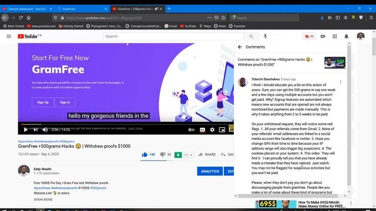This screenshot has height=211, width=376.
Task: Open the Translate bookmark
Action: [x=237, y=26]
